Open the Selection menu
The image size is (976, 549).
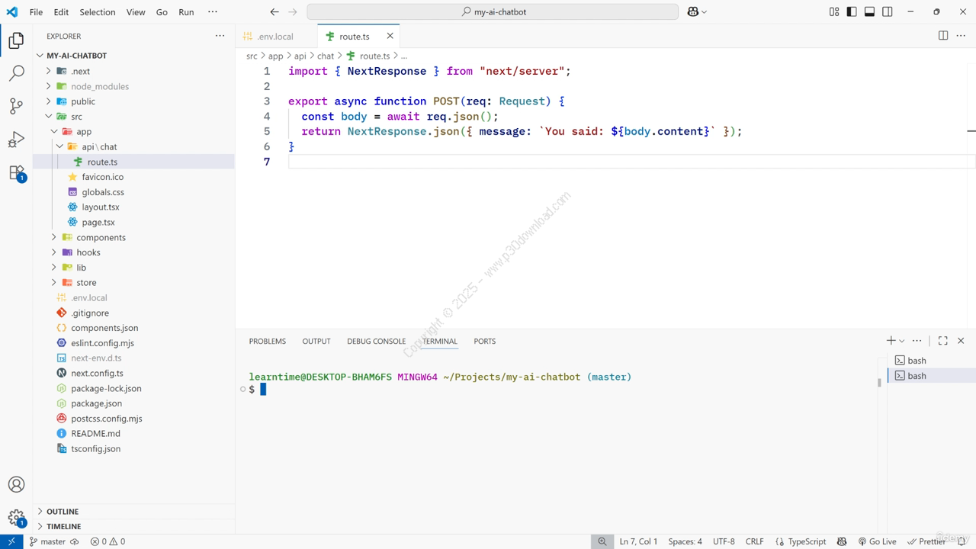pyautogui.click(x=98, y=12)
